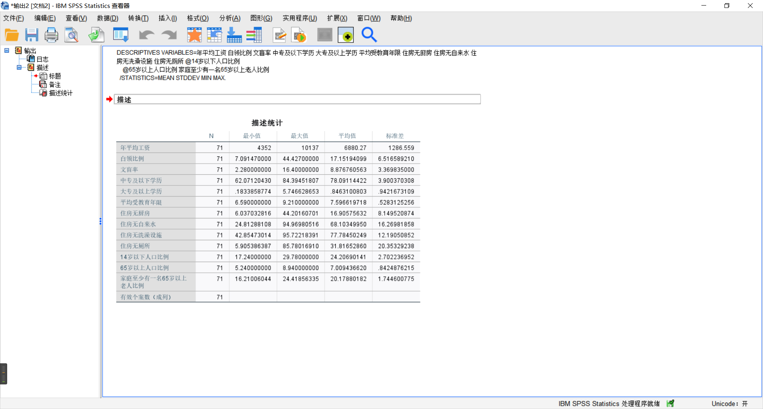Click the standard deviation 1286.559
The width and height of the screenshot is (763, 409).
(401, 148)
